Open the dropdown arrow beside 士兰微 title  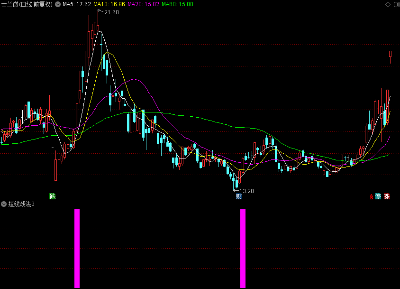coord(58,4)
